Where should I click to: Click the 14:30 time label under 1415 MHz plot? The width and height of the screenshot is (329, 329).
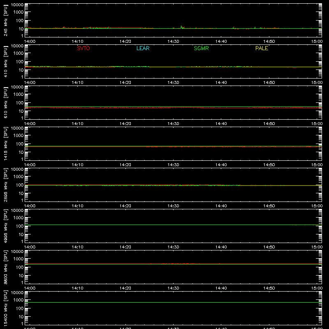(173, 165)
